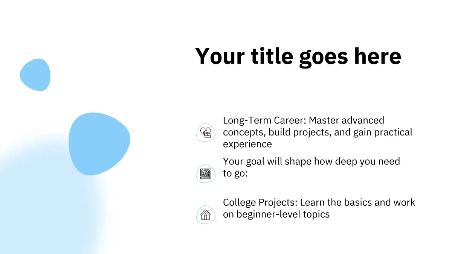Click the house with pencil icon
452x254 pixels.
[x=206, y=214]
